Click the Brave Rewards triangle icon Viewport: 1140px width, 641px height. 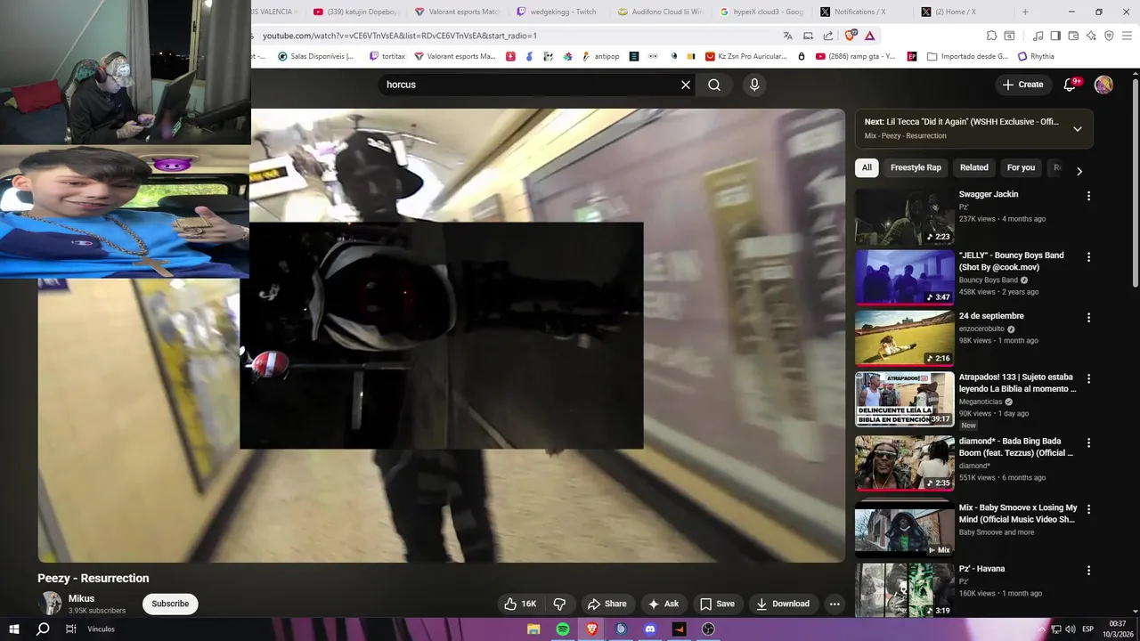(x=870, y=36)
